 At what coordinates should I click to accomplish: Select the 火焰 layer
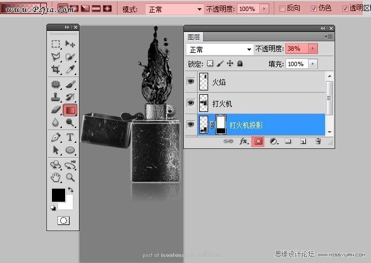pos(262,82)
